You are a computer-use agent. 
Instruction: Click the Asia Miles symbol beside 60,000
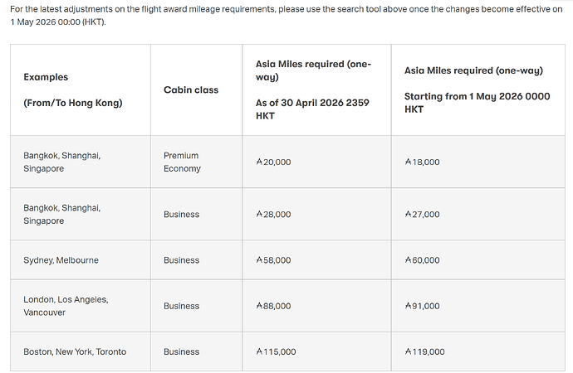(x=408, y=260)
